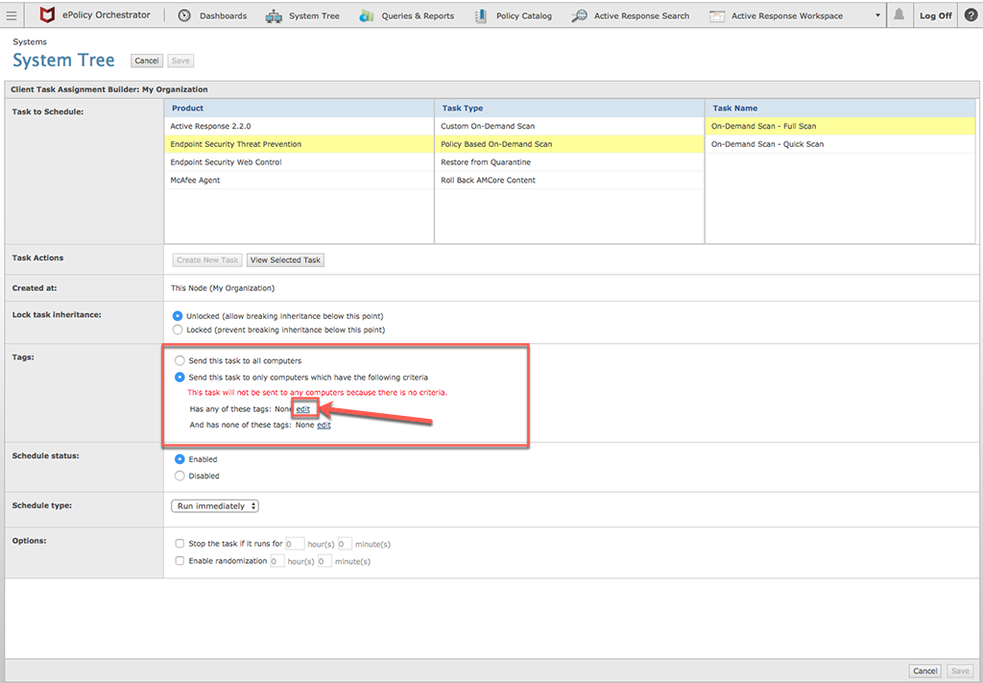Open the hamburger main menu
This screenshot has height=683, width=983.
coord(12,15)
